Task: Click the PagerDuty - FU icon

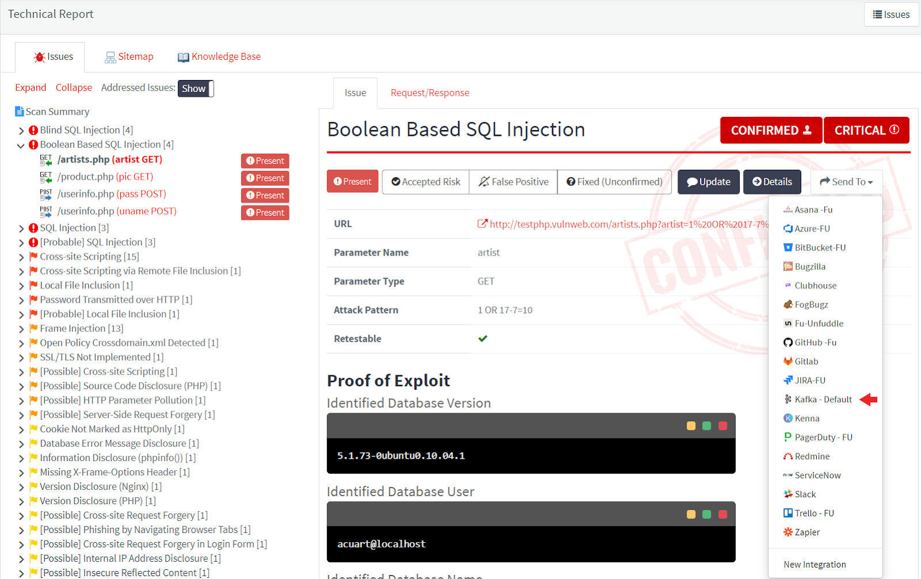Action: pyautogui.click(x=788, y=437)
